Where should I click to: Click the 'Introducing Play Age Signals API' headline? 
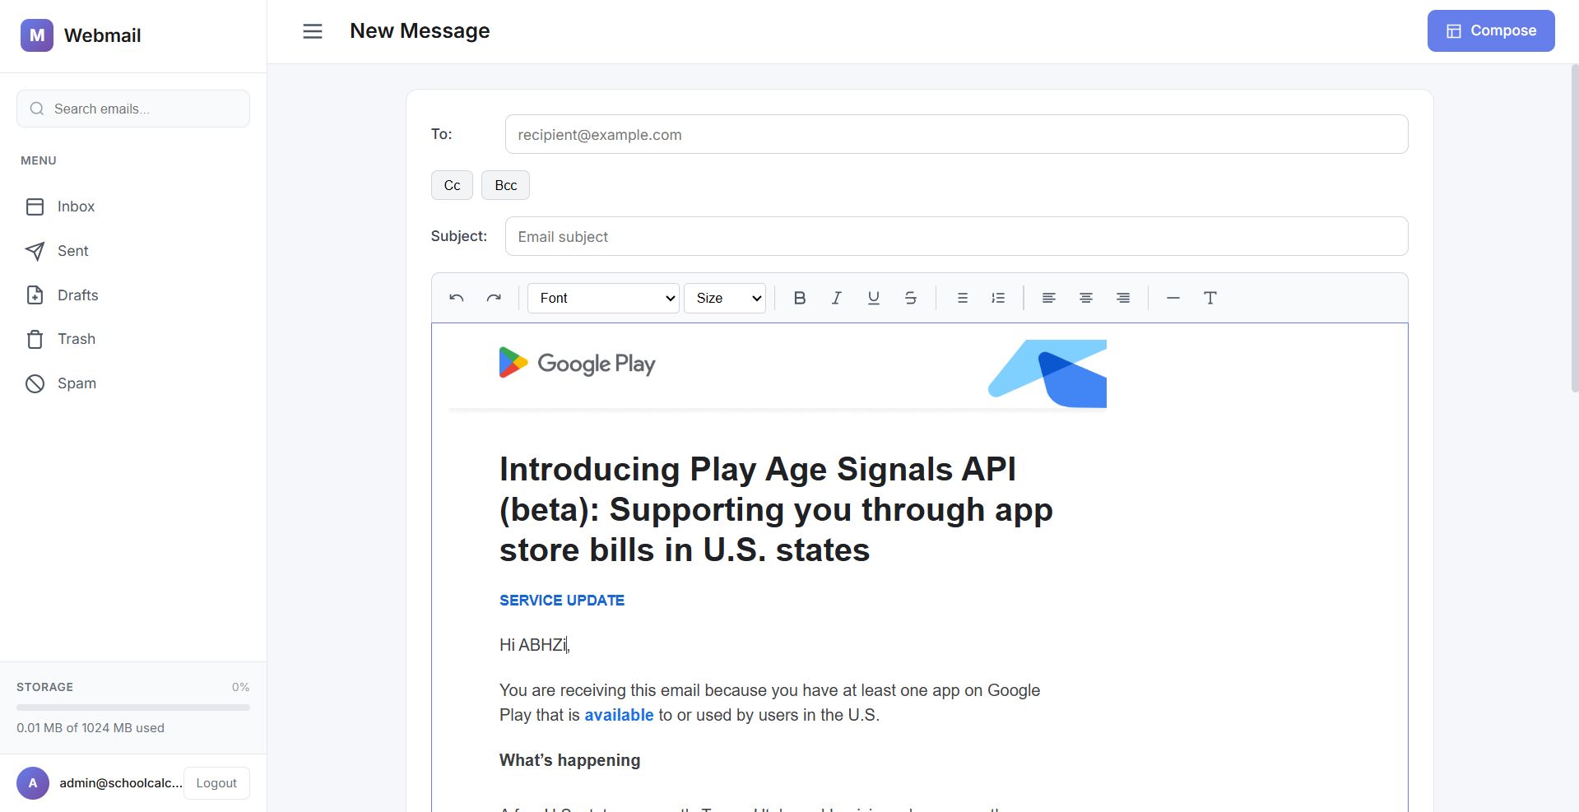coord(776,509)
